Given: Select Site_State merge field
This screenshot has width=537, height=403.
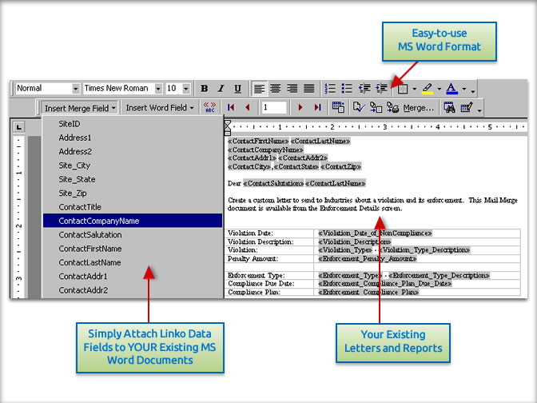Looking at the screenshot, I should click(x=133, y=179).
